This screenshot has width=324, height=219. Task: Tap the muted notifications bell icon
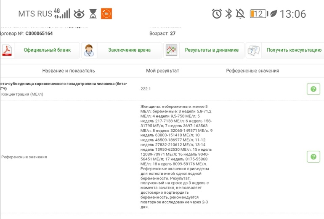point(240,14)
